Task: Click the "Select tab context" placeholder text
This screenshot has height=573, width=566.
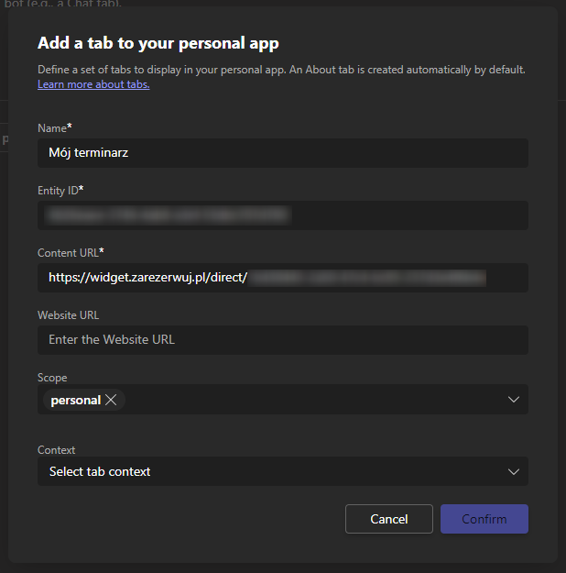Action: point(100,471)
